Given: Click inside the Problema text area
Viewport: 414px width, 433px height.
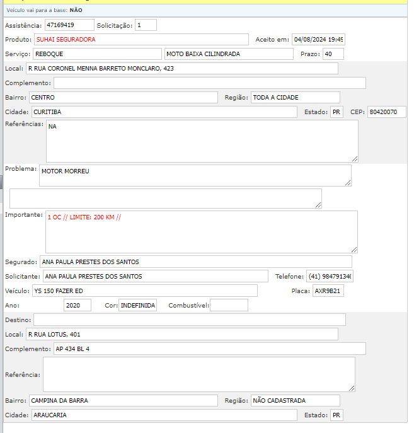Looking at the screenshot, I should [x=195, y=176].
